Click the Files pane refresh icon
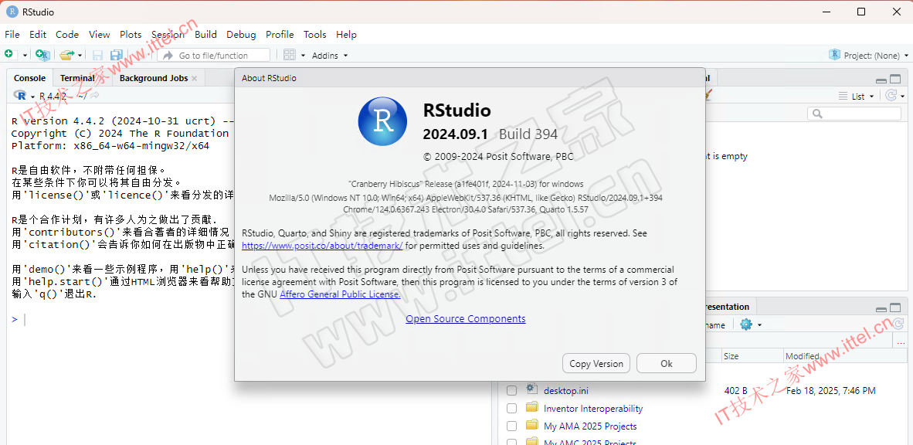913x445 pixels. 898,324
